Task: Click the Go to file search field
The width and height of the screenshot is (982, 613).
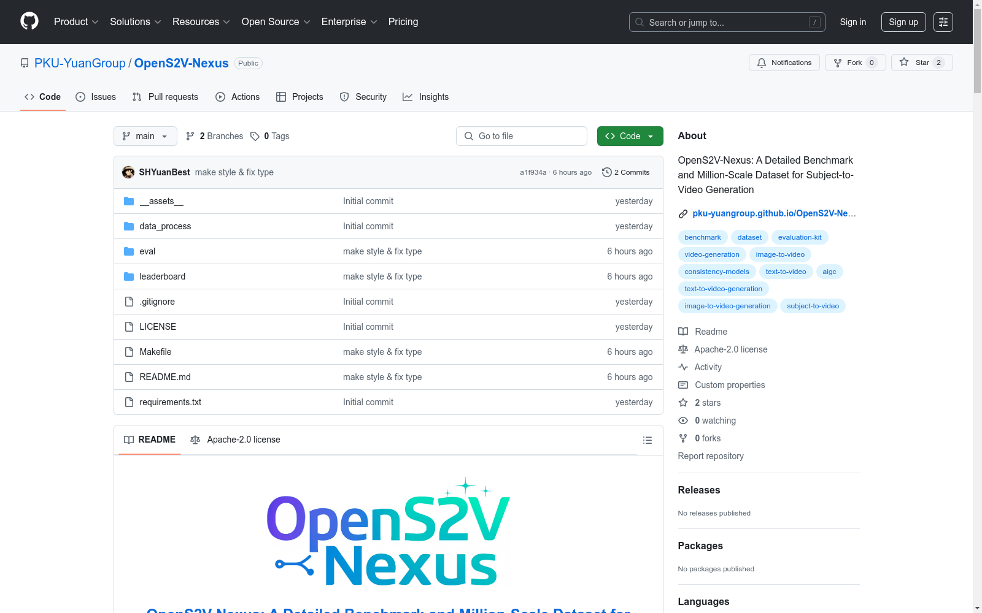Action: [x=522, y=136]
